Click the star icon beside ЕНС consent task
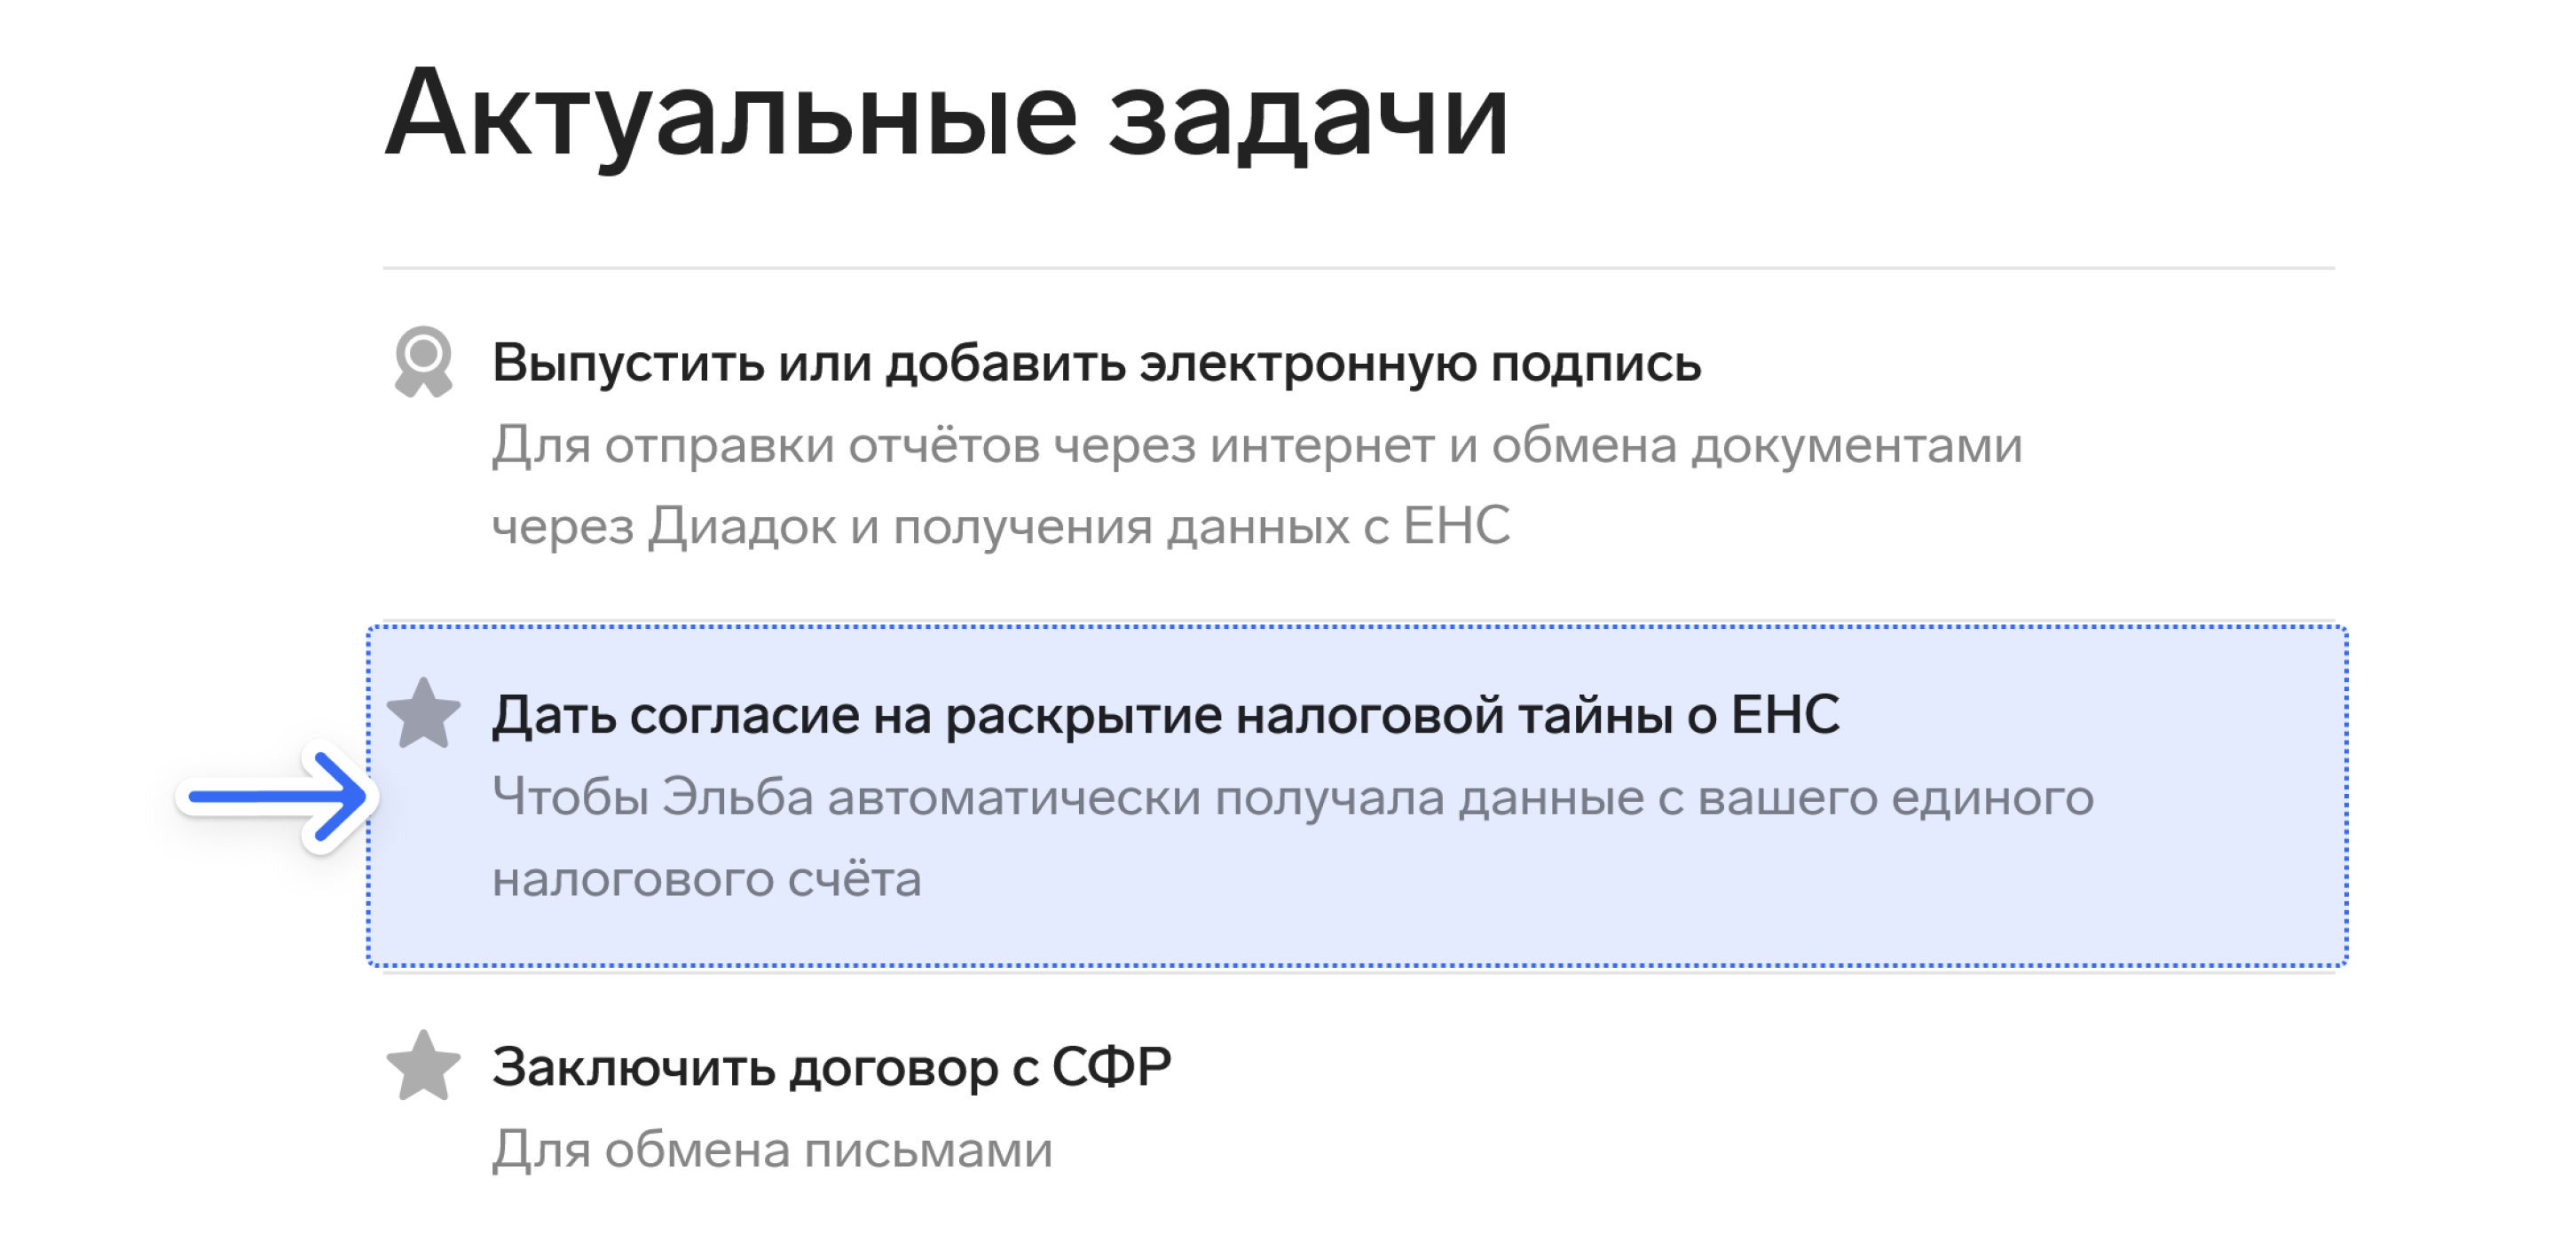This screenshot has height=1249, width=2576. [x=423, y=714]
